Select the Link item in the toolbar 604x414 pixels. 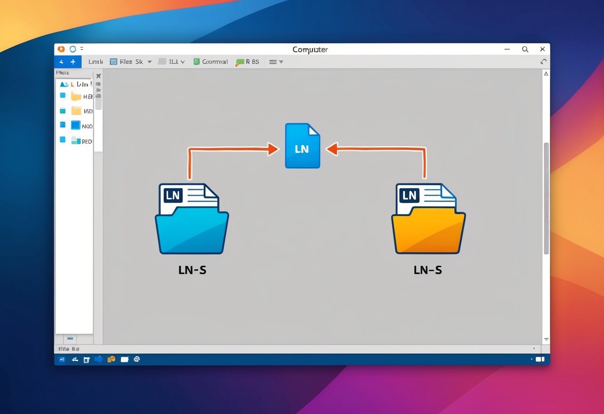pos(95,62)
